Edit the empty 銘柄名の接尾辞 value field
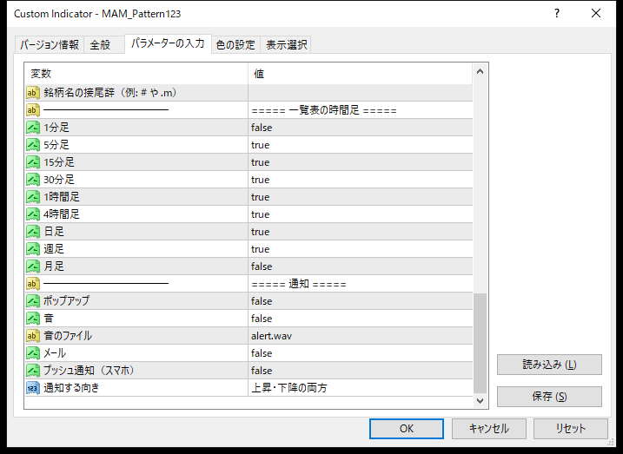 click(361, 93)
